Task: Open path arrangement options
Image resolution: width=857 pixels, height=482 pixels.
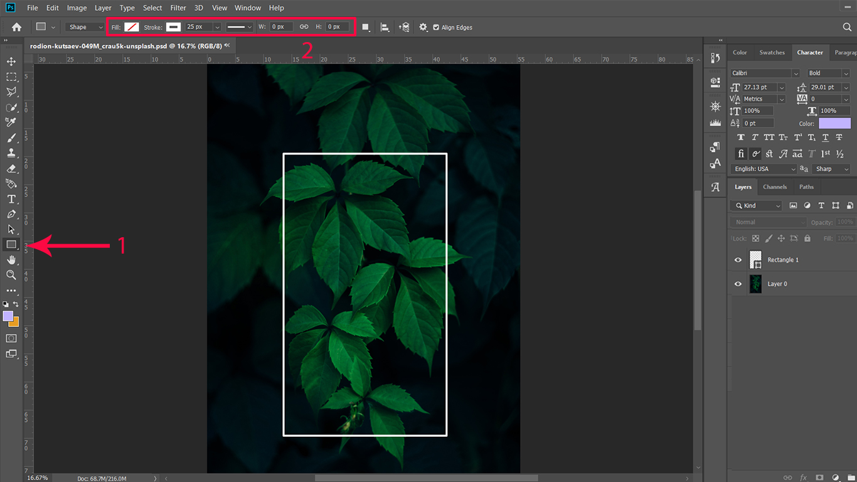Action: coord(405,28)
